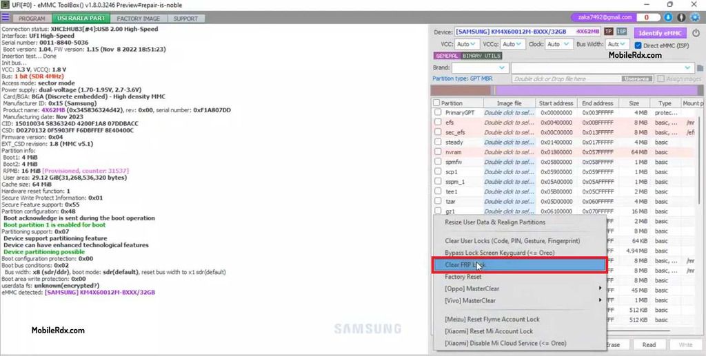Screen dimensions: 706x356
Task: Click the Device name field showing KM4X60012M-BXXX
Action: point(527,32)
